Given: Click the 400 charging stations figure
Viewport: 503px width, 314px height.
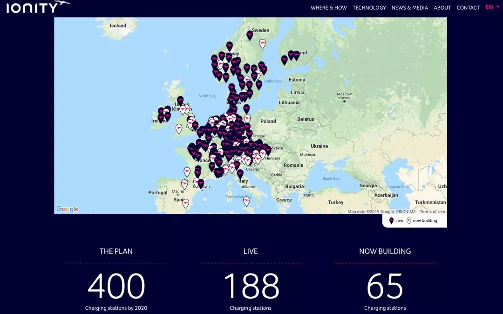Looking at the screenshot, I should [x=116, y=286].
